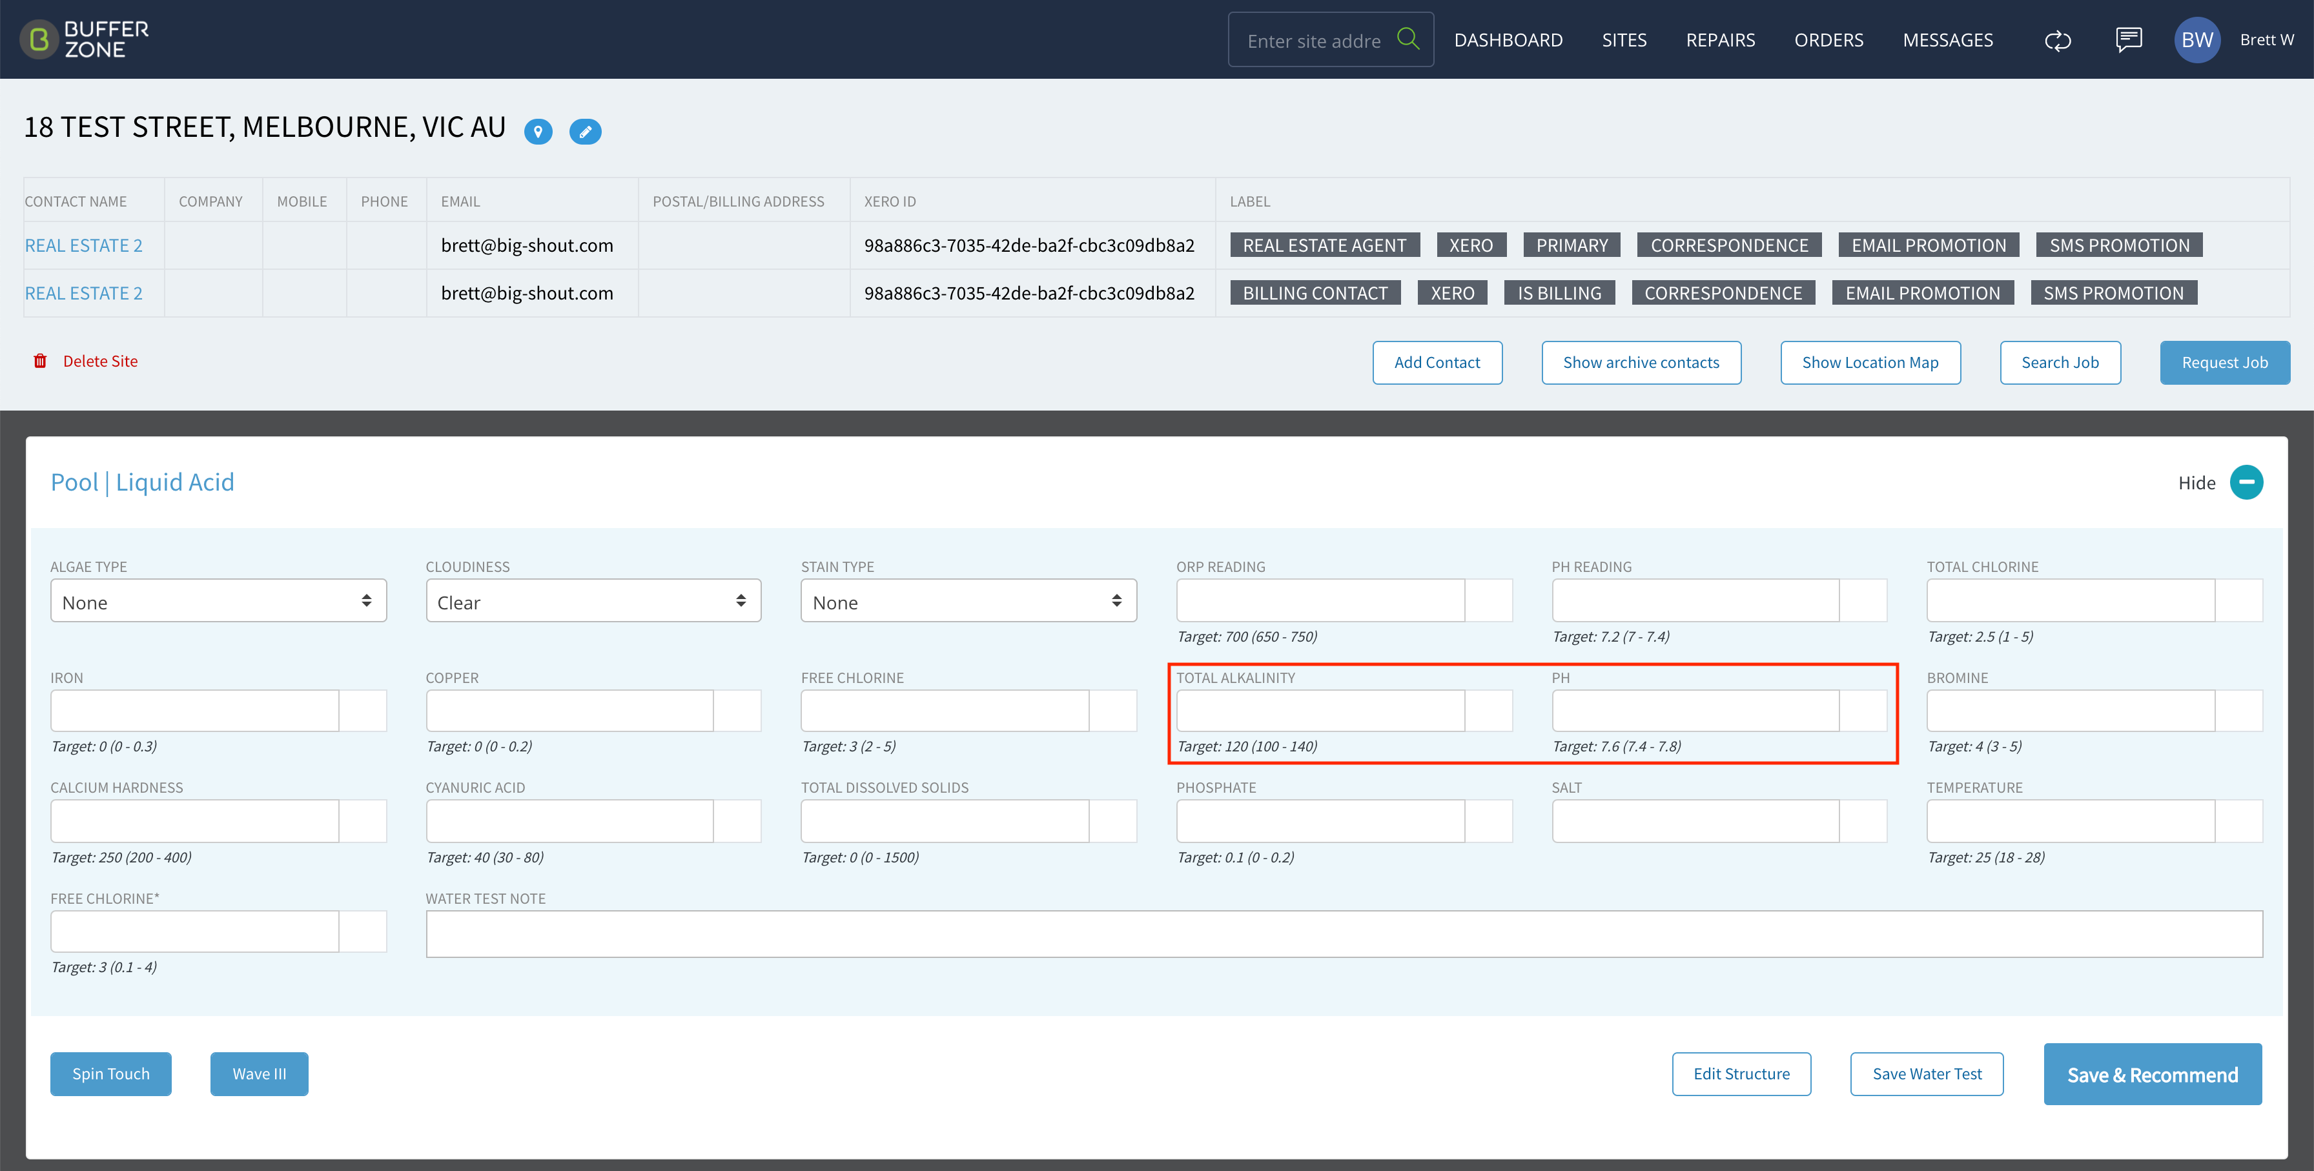
Task: Click the location pin icon
Action: (538, 132)
